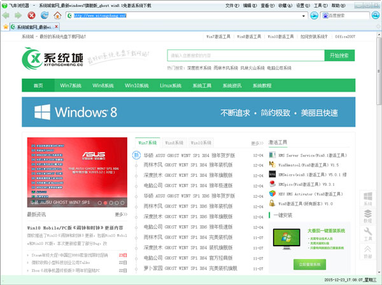Click the 新 badge icon beside first list item
382x285 pixels.
(x=136, y=155)
